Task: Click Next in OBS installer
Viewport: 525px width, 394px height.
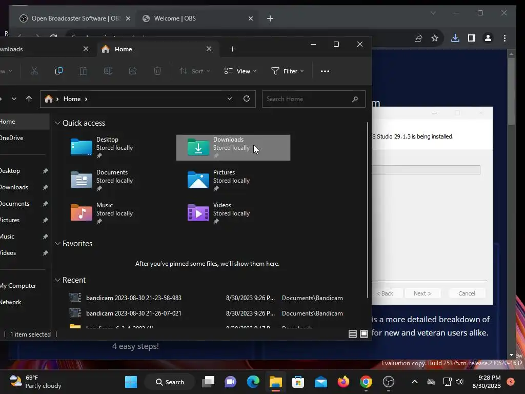Action: pos(422,293)
